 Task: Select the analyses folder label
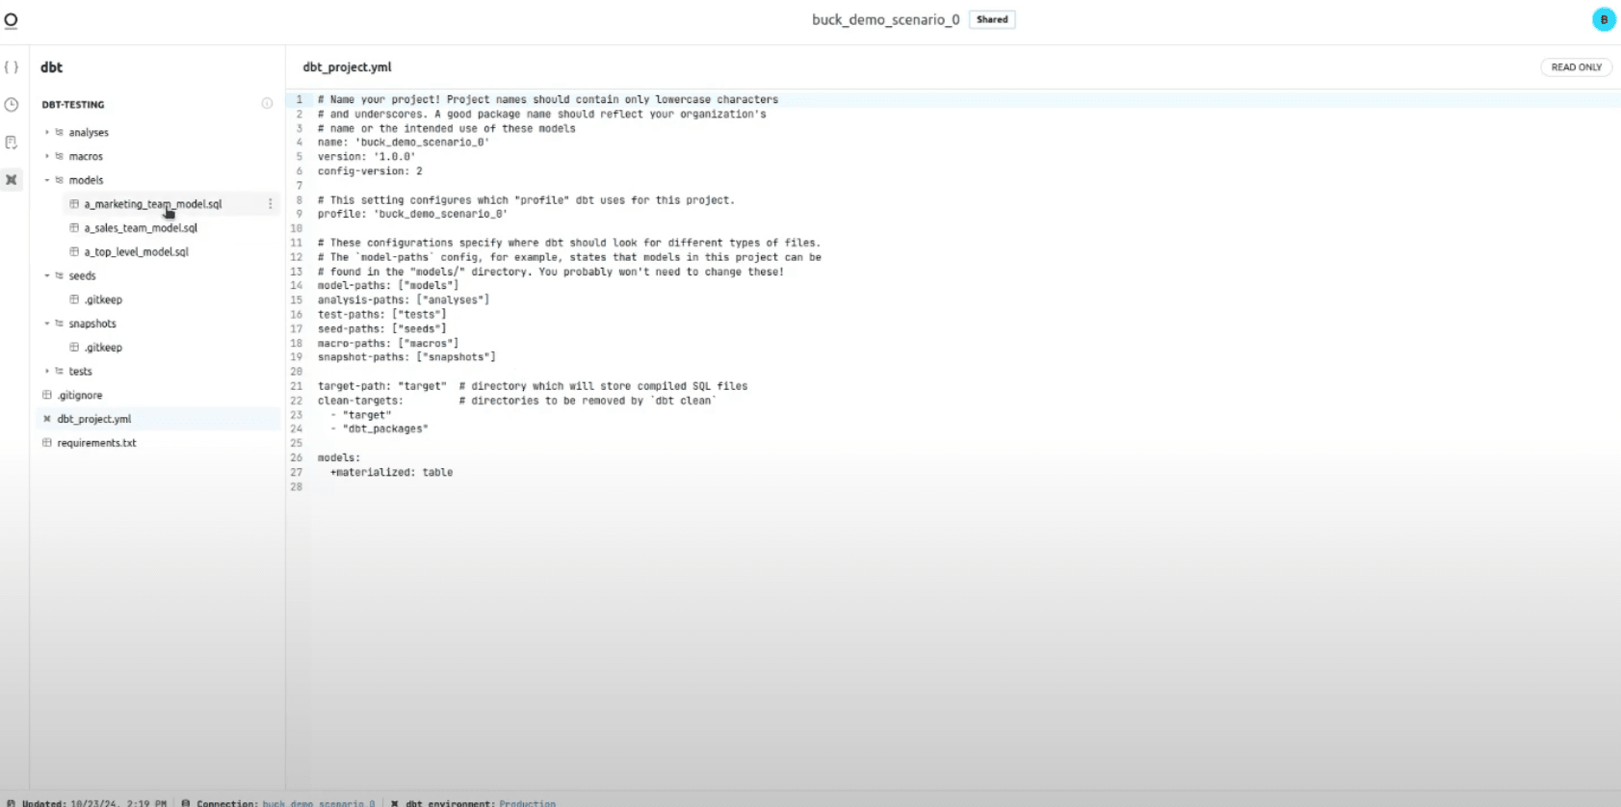coord(89,132)
